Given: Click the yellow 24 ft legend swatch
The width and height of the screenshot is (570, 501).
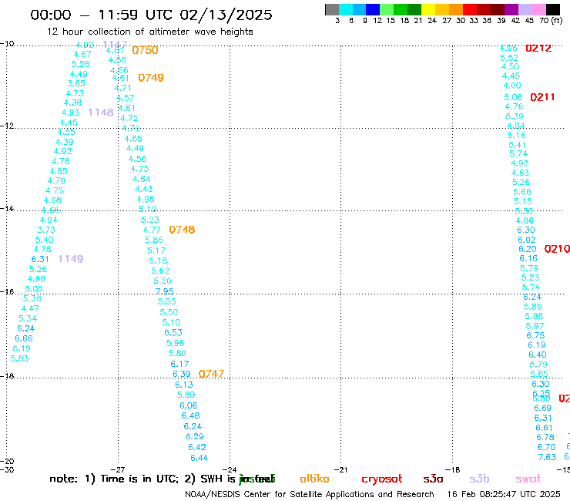Looking at the screenshot, I should (428, 9).
